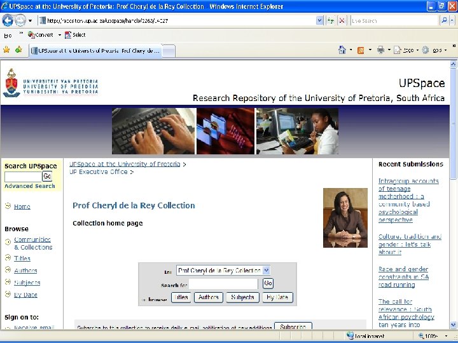Click the vertical page scrollbar thumb
This screenshot has height=343, width=458.
453,124
